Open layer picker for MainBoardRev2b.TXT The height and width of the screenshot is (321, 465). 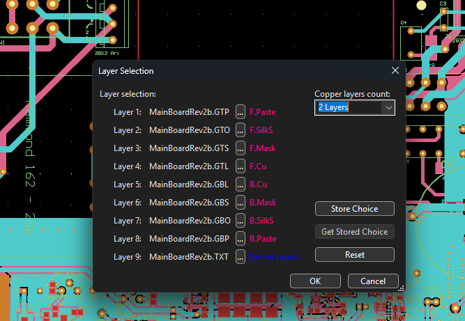[241, 257]
